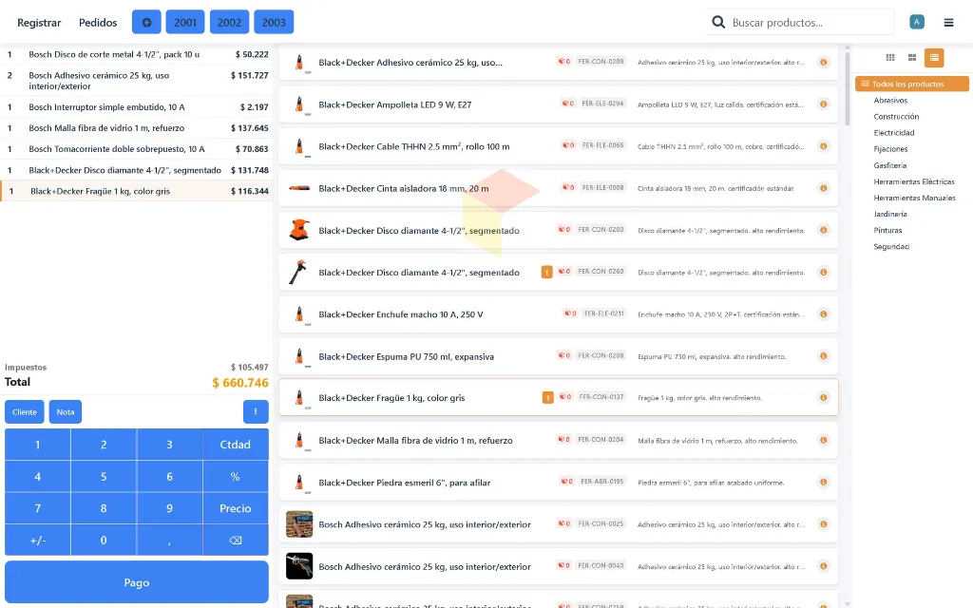
Task: Switch to small grid view icon
Action: pyautogui.click(x=889, y=58)
